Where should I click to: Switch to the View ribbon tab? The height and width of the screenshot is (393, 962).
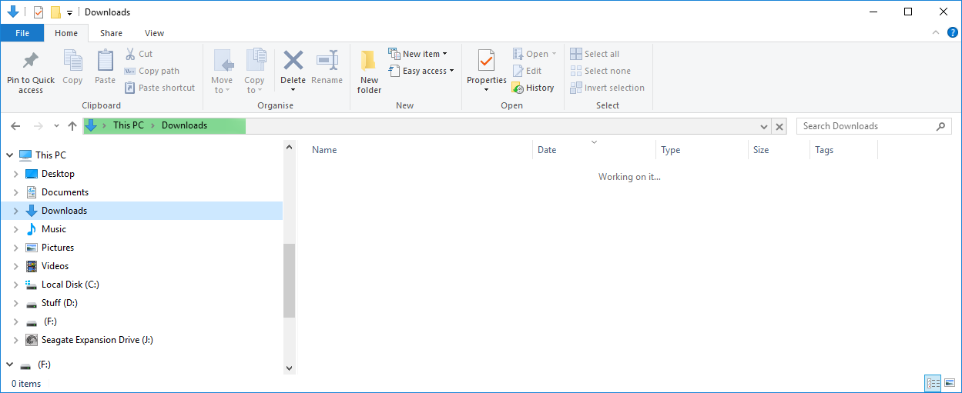point(154,33)
